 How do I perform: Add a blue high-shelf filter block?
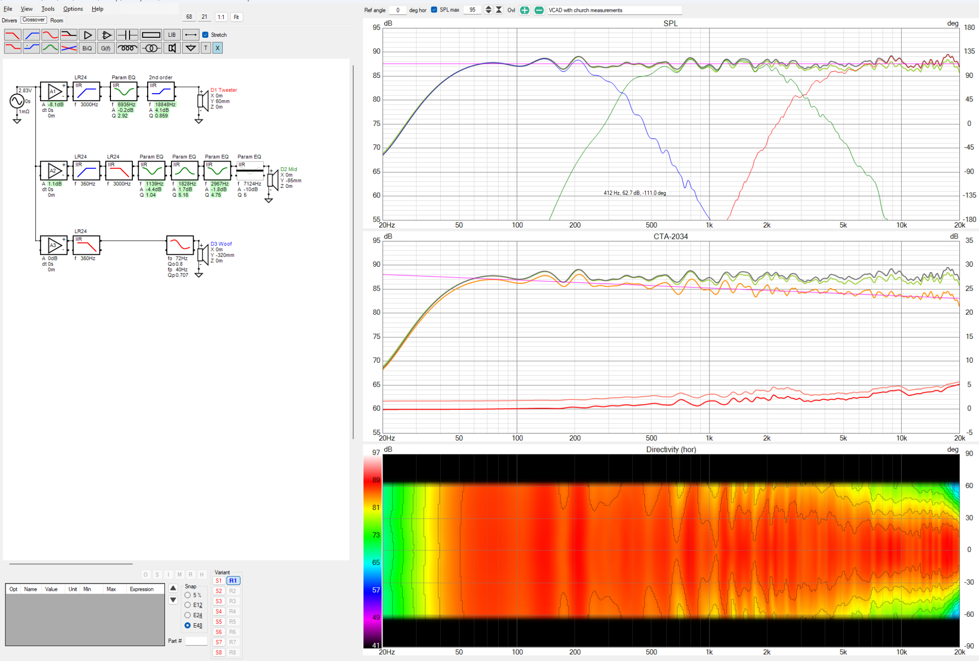[32, 48]
